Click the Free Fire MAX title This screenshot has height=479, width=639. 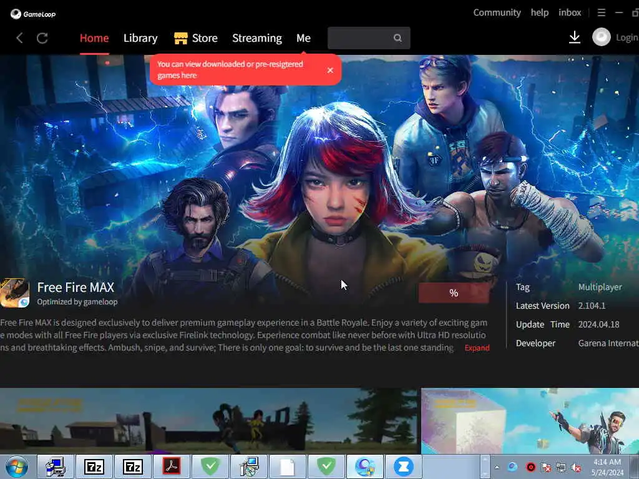pyautogui.click(x=76, y=287)
